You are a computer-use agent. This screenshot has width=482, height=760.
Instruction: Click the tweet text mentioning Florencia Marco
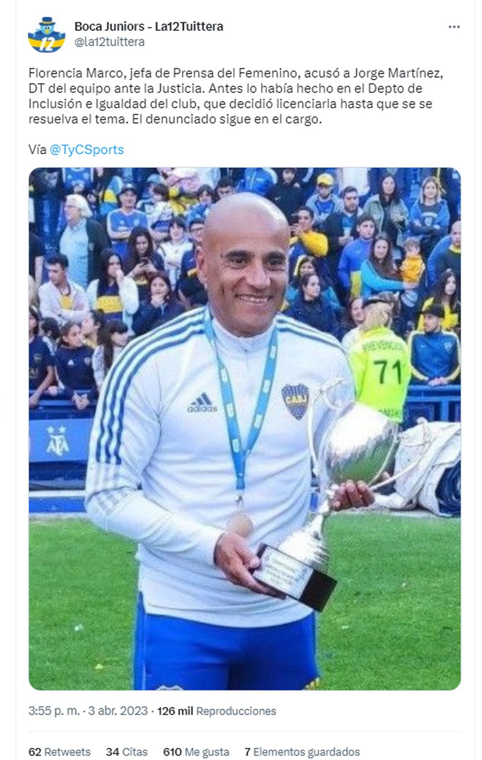pos(236,96)
